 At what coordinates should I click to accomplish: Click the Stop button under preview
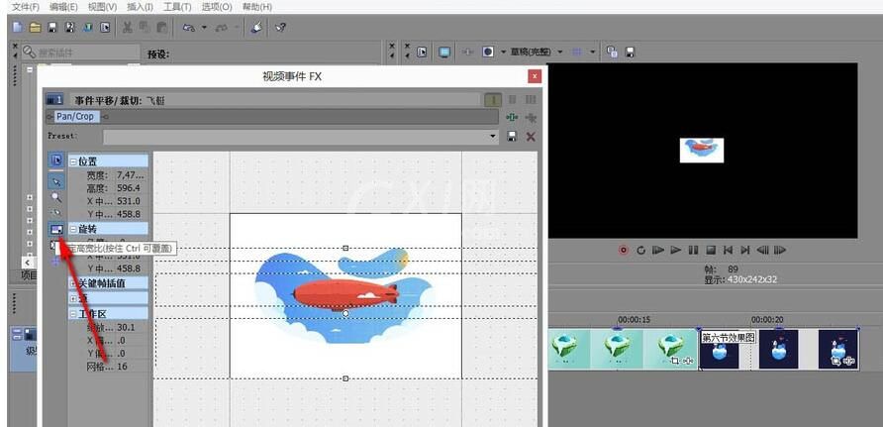tap(711, 250)
